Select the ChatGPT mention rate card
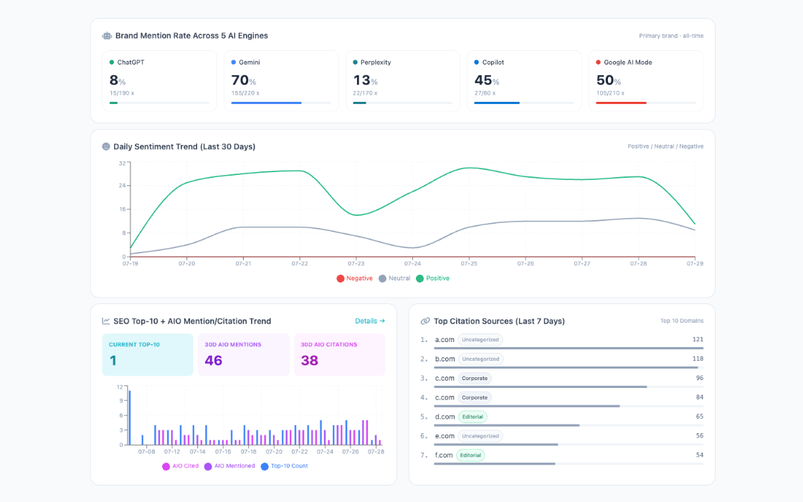 click(x=159, y=81)
